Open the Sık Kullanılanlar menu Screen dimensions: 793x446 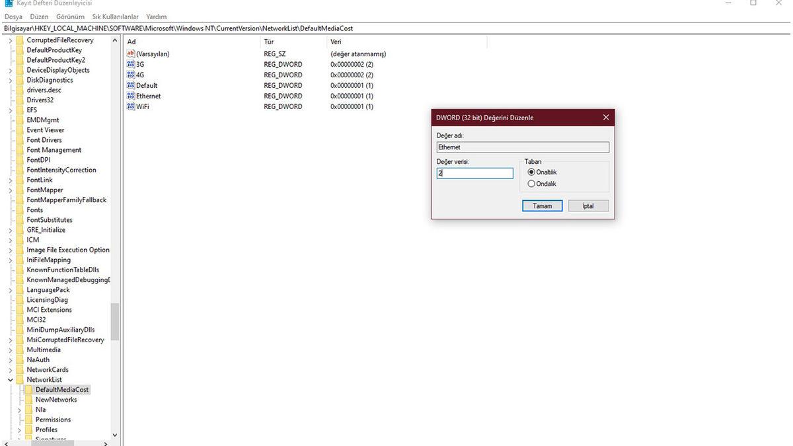tap(115, 17)
